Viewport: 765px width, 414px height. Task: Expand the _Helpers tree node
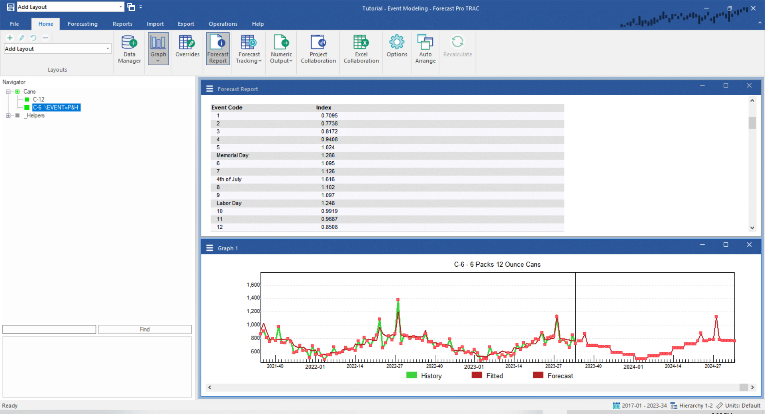pyautogui.click(x=8, y=115)
